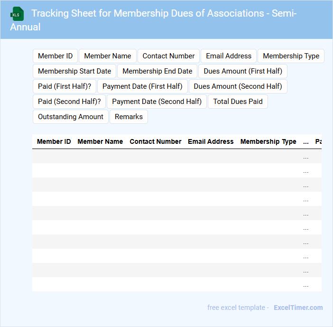
Task: Select the Member Name tag
Action: point(108,56)
